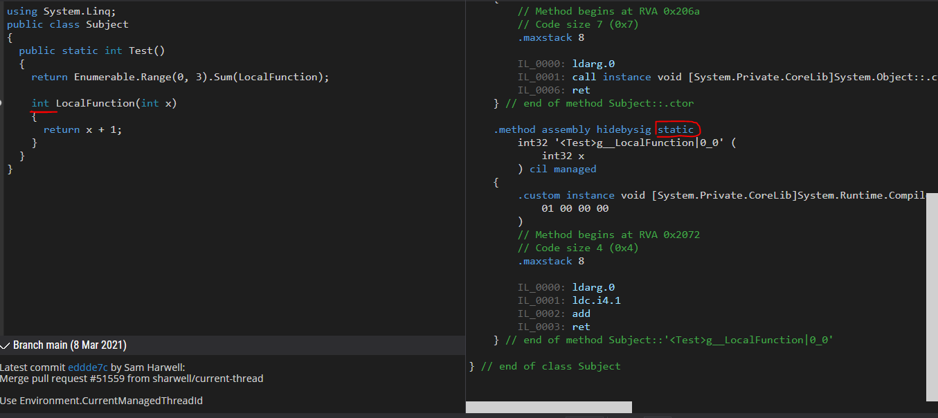The height and width of the screenshot is (418, 938).
Task: Click the LocalFunction method name in the editor
Action: click(x=93, y=102)
